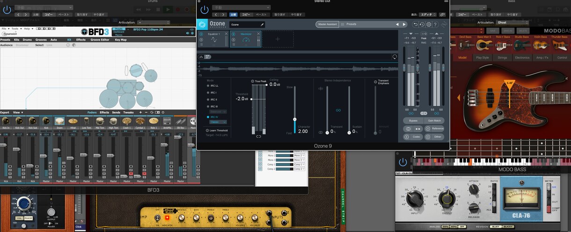Open the Ozone view selector dropdown
This screenshot has height=232, width=571.
(427, 14)
